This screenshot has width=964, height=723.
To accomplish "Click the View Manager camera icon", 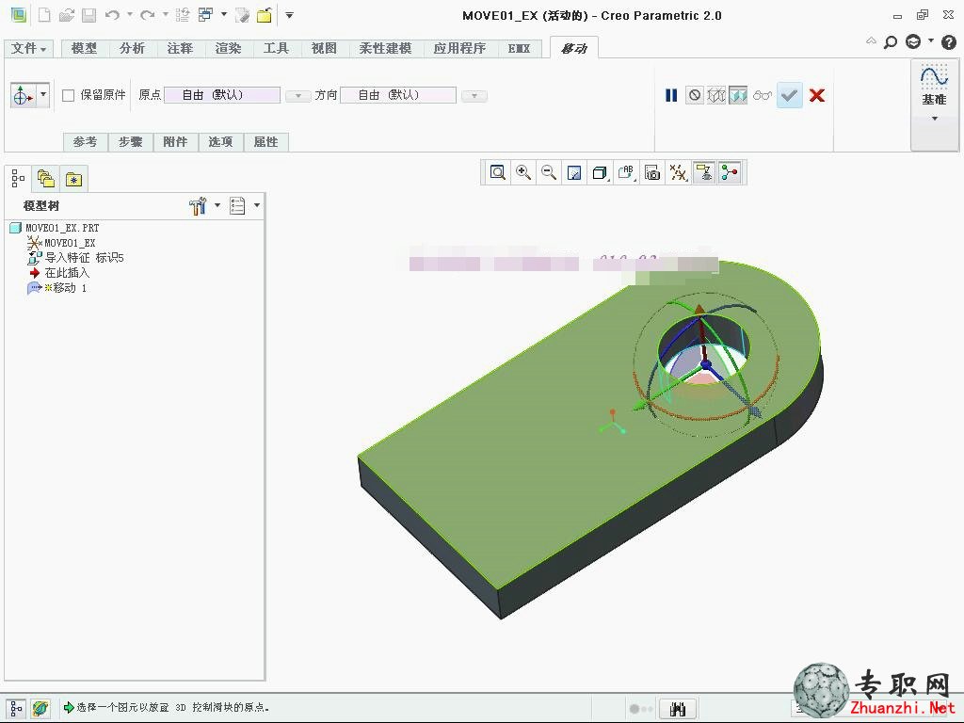I will tap(651, 173).
